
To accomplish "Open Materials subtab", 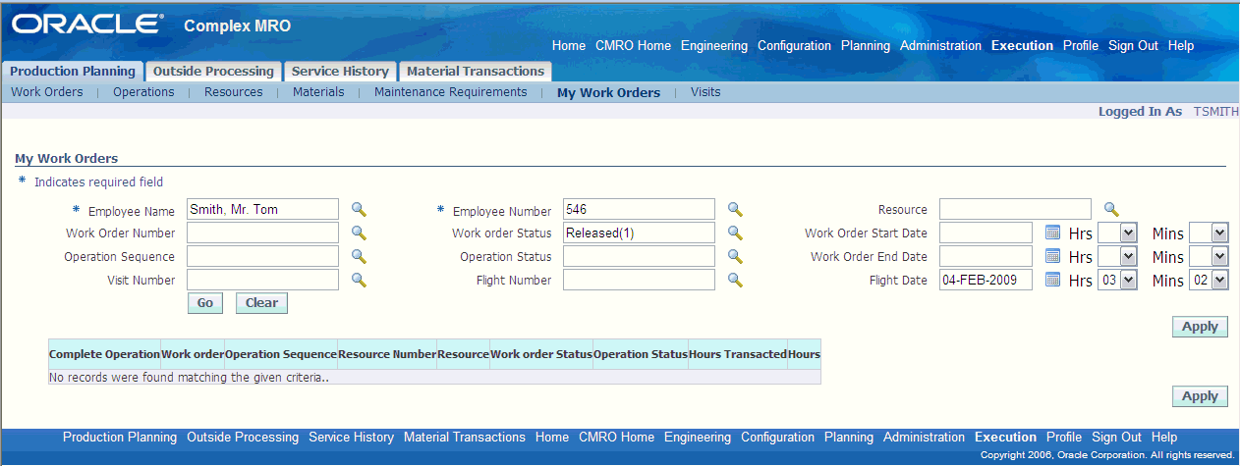I will (318, 92).
